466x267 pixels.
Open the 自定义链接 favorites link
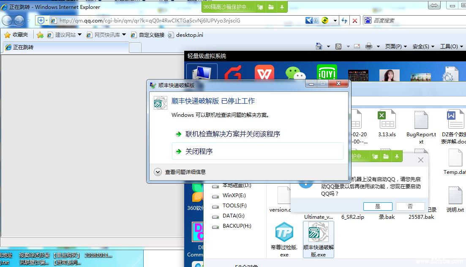click(148, 35)
